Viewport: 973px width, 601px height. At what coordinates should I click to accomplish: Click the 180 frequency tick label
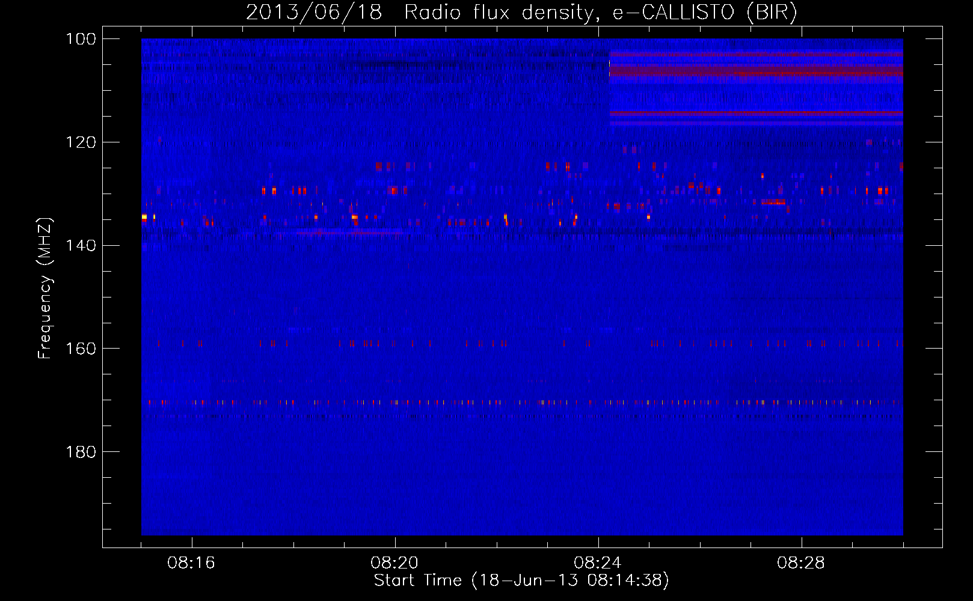(81, 452)
